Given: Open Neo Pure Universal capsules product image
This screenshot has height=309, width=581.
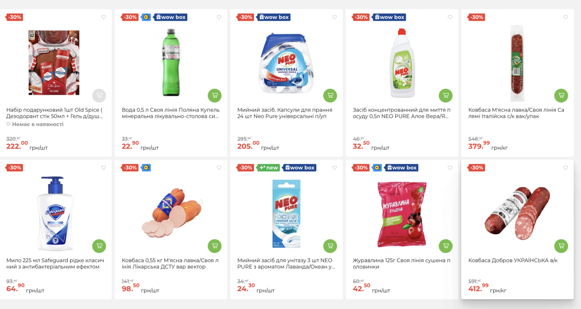Looking at the screenshot, I should [286, 63].
